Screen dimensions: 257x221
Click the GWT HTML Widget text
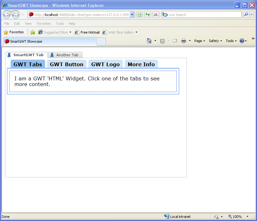tap(87, 81)
